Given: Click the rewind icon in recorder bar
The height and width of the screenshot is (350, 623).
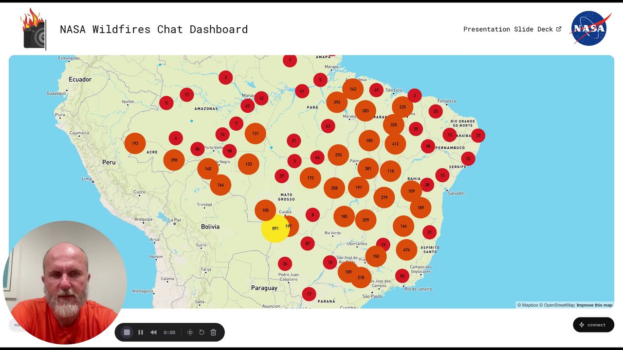Looking at the screenshot, I should tap(153, 332).
